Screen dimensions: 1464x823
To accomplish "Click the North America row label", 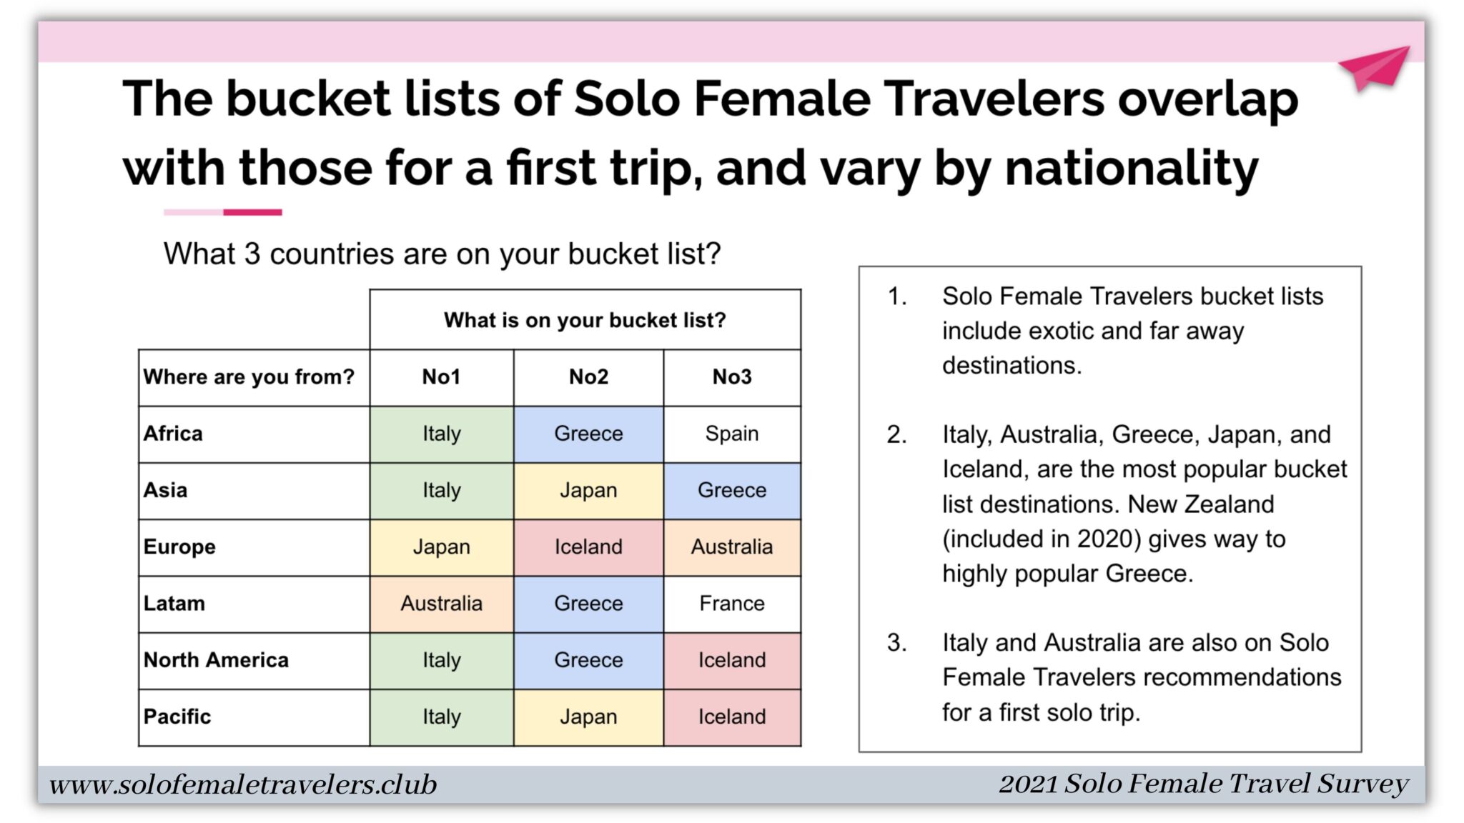I will click(254, 660).
